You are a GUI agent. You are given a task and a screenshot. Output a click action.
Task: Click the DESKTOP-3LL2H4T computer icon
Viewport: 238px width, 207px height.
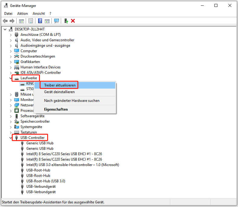point(11,29)
